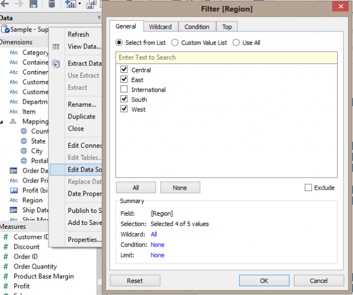Click Wildcard All link in summary
Screen dimensions: 353x295
coord(154,234)
